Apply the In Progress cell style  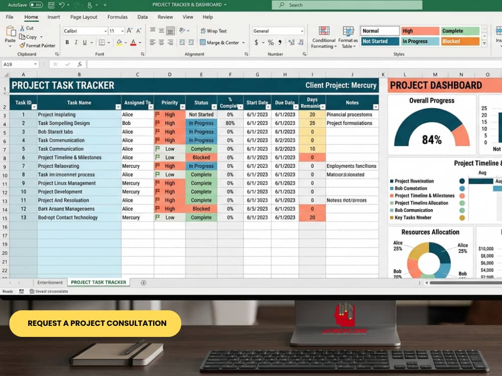click(x=420, y=41)
